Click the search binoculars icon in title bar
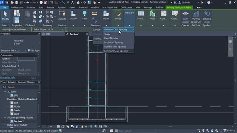The image size is (237, 133). point(175,3)
